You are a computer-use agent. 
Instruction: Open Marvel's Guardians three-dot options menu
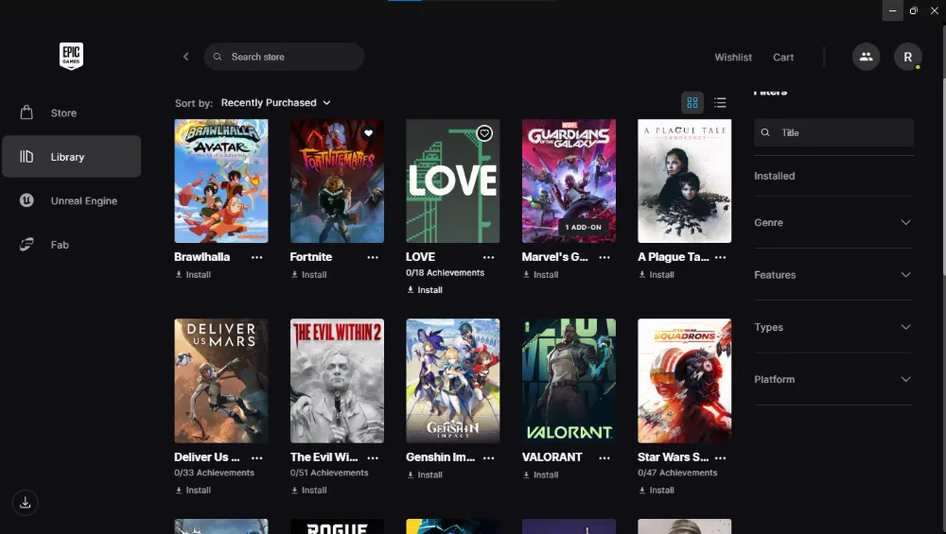(604, 257)
